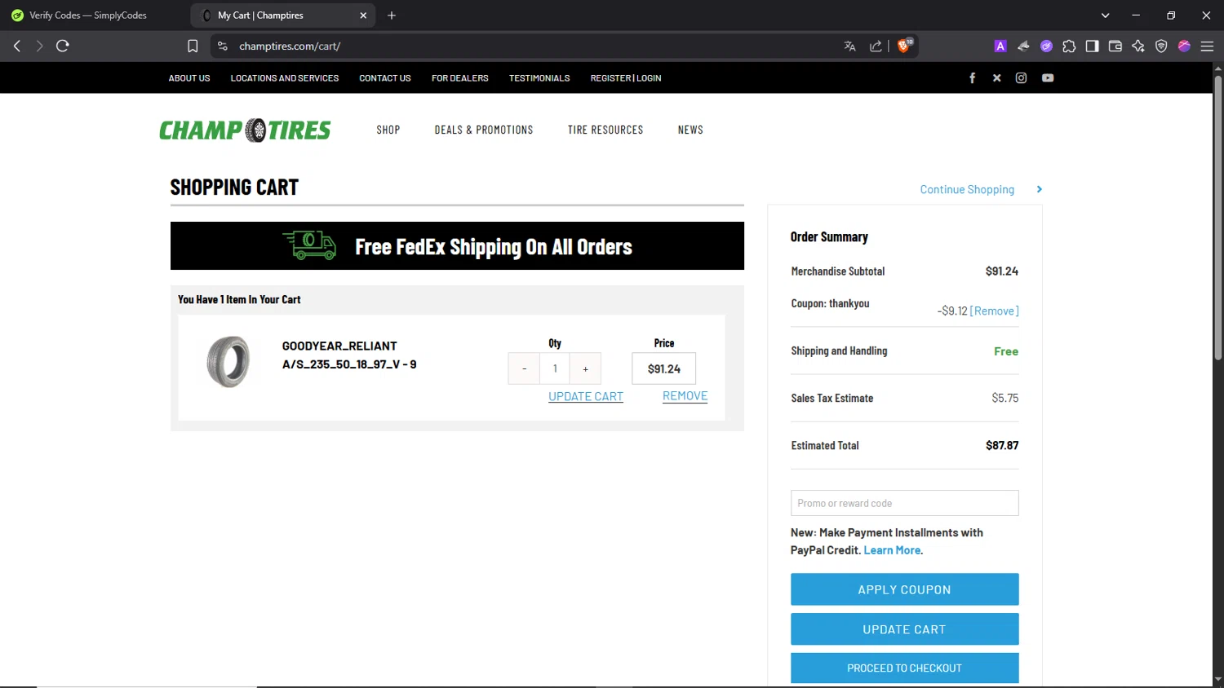Click the Update Cart link under quantity

coord(586,396)
